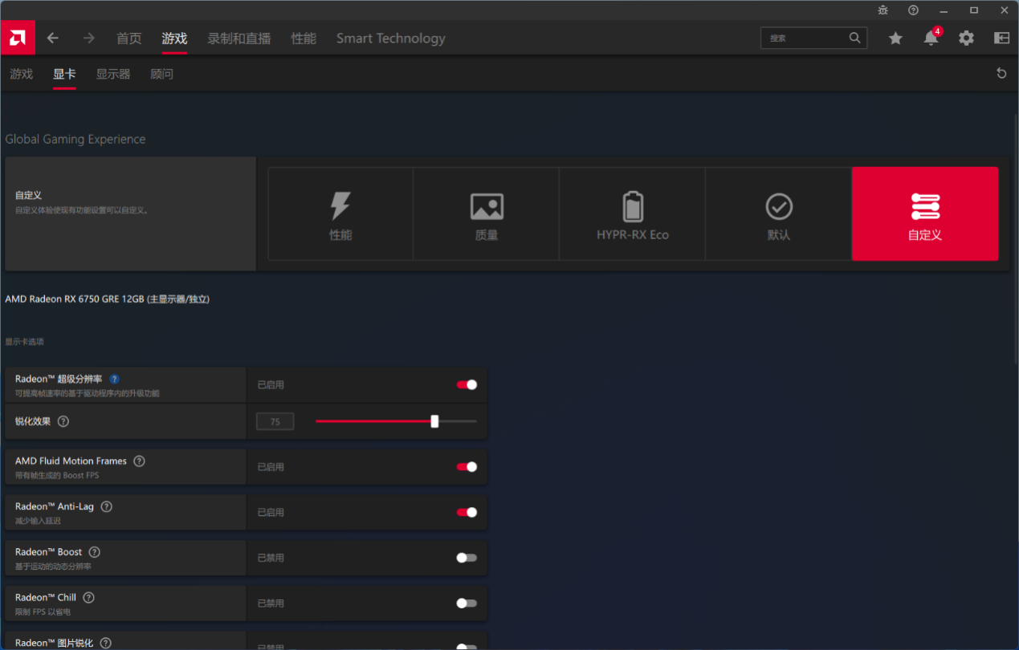Open the 性能 top tab
This screenshot has width=1019, height=650.
(304, 39)
